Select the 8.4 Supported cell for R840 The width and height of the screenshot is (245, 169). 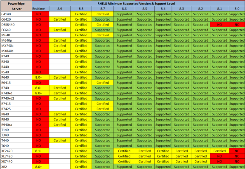163,114
